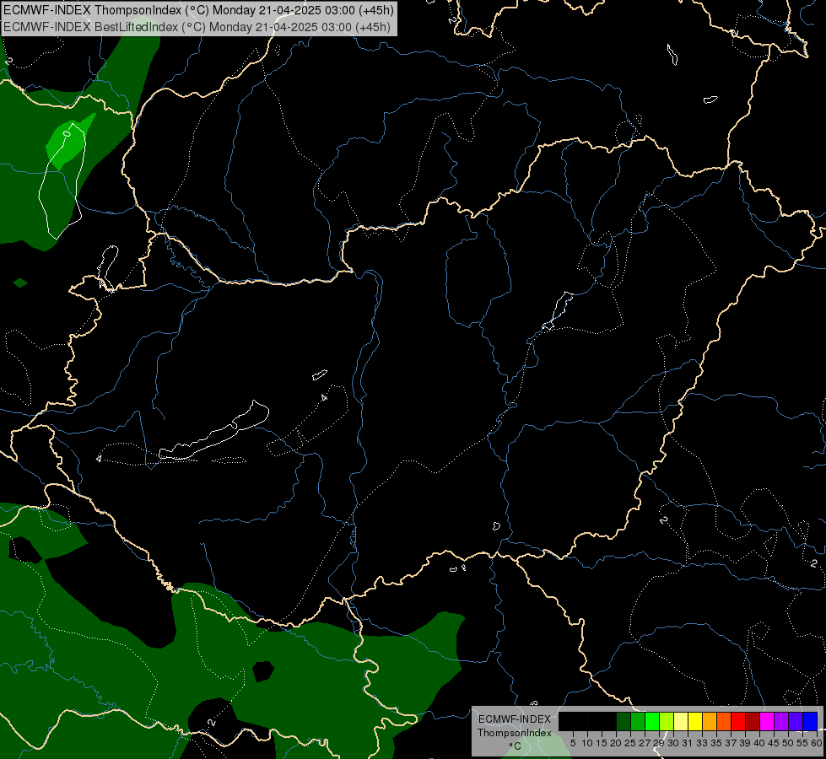Image resolution: width=826 pixels, height=759 pixels.
Task: Click the legend tick value 5
Action: 573,743
